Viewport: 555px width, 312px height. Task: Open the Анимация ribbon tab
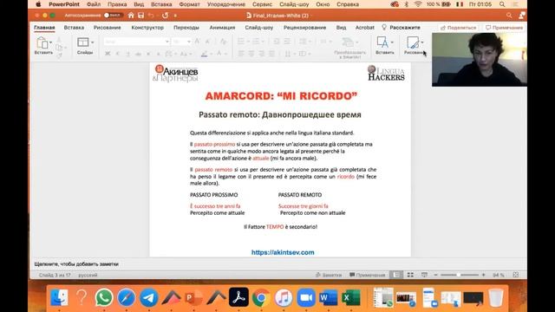(222, 28)
